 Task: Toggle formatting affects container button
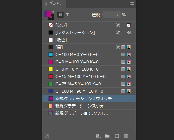(x=61, y=15)
